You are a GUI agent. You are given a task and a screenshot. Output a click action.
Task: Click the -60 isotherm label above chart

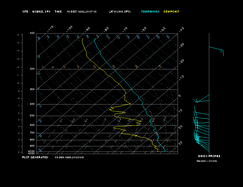(144, 29)
